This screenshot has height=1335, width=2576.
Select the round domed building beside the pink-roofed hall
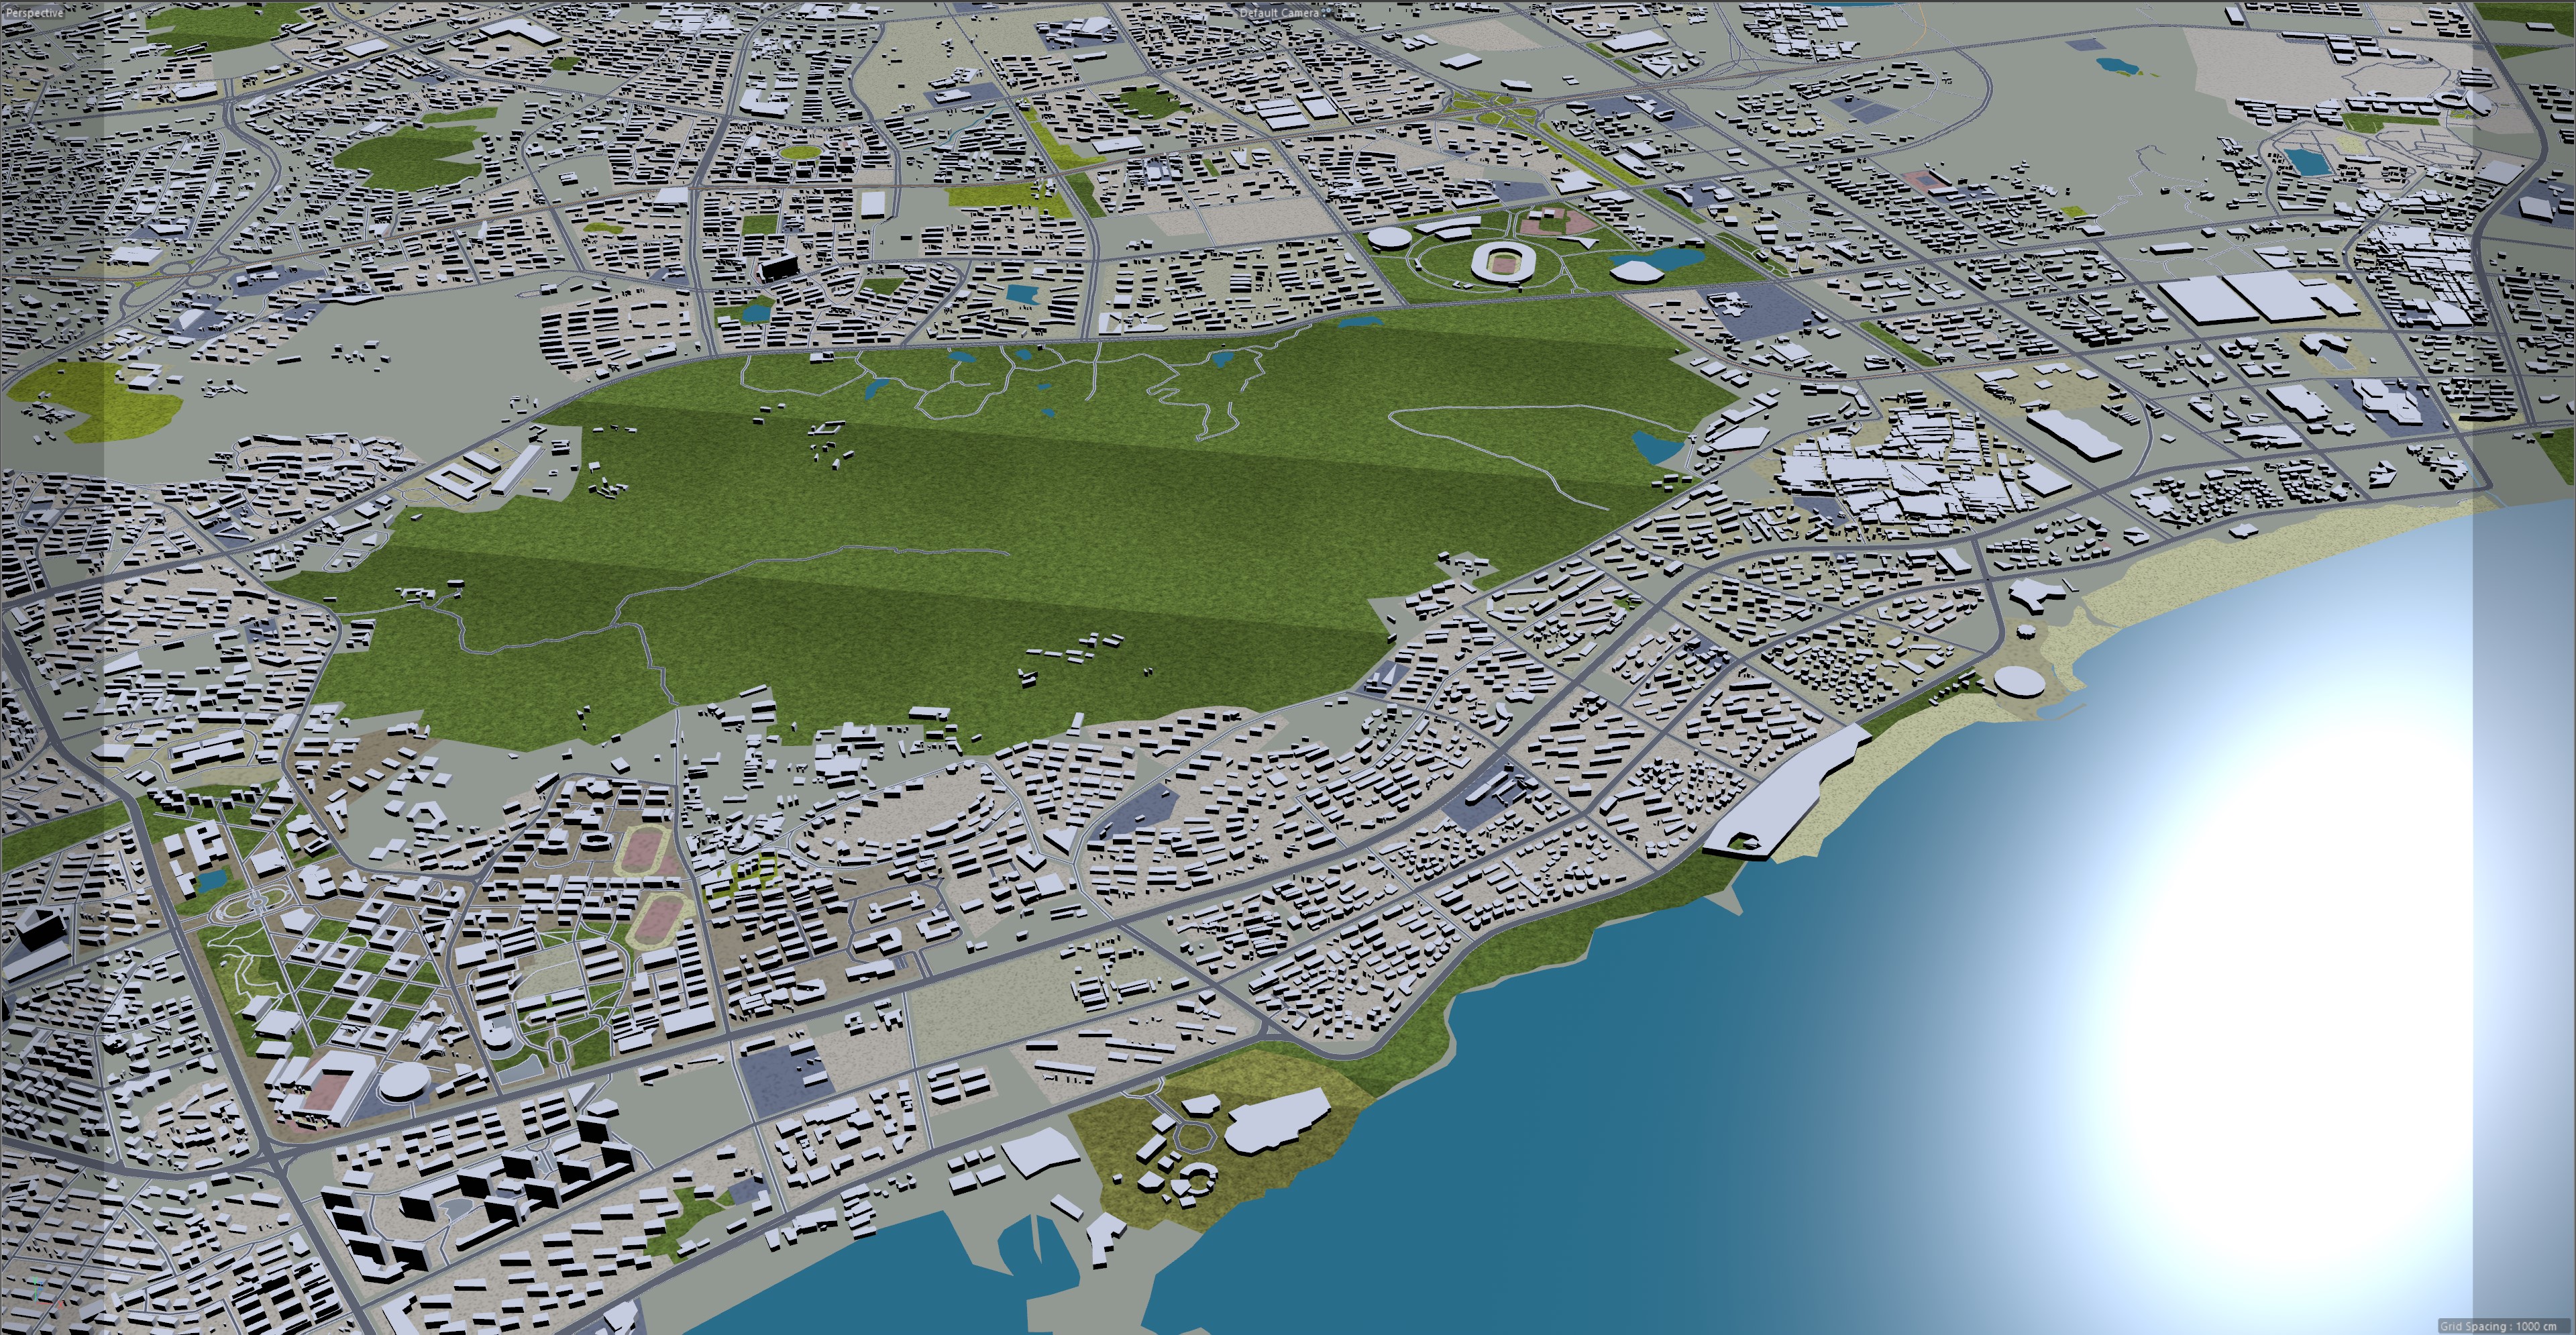404,1081
